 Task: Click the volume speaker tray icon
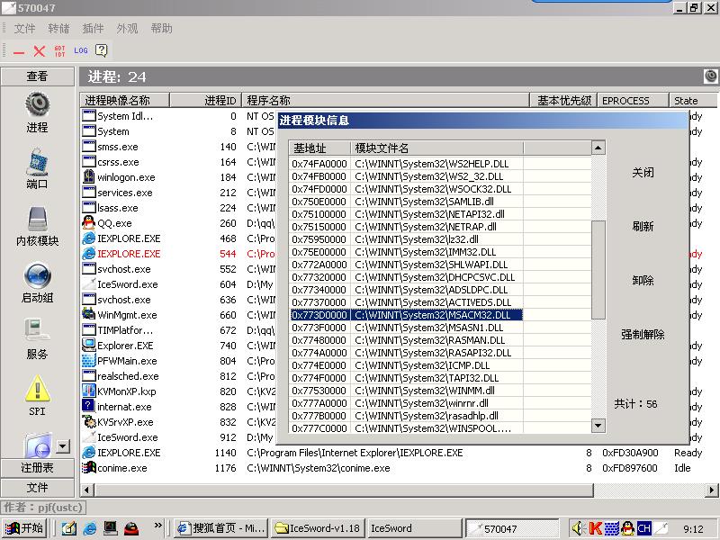click(x=578, y=528)
